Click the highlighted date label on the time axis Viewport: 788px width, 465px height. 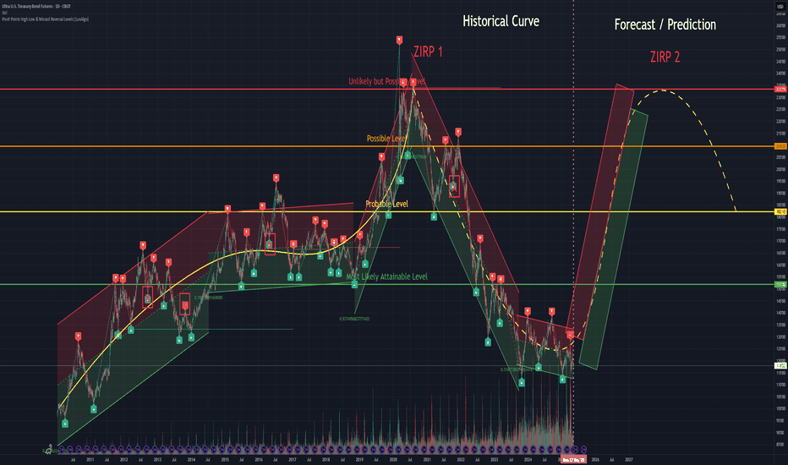tap(573, 459)
